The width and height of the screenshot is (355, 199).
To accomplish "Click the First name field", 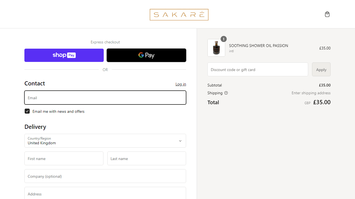I will click(64, 158).
